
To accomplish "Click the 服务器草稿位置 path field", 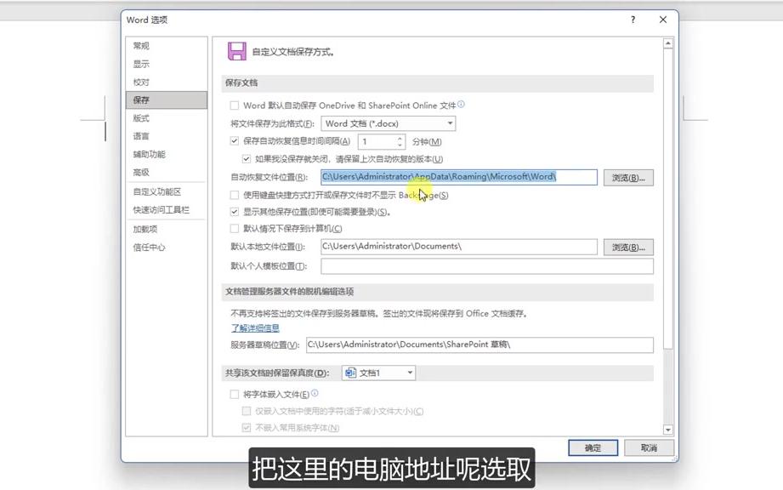I will pyautogui.click(x=479, y=345).
